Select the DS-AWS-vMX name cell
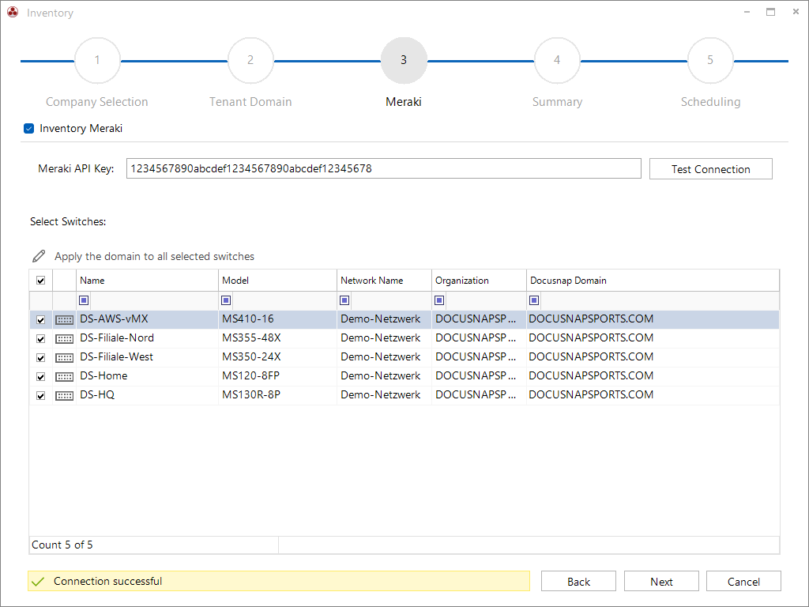The width and height of the screenshot is (809, 607). tap(147, 319)
